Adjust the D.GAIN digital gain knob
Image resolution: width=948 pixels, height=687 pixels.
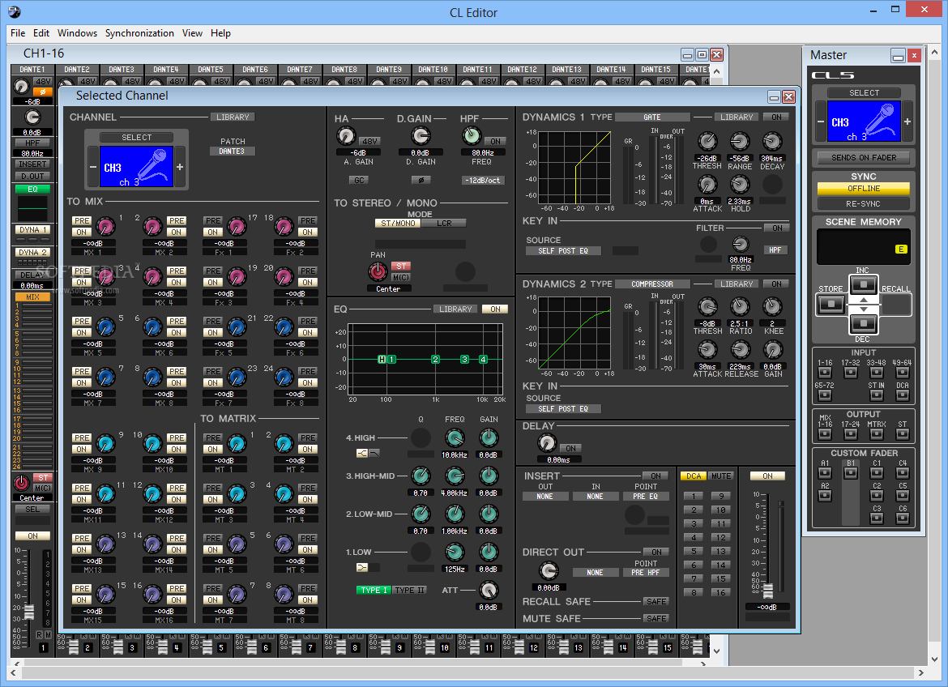pyautogui.click(x=421, y=137)
